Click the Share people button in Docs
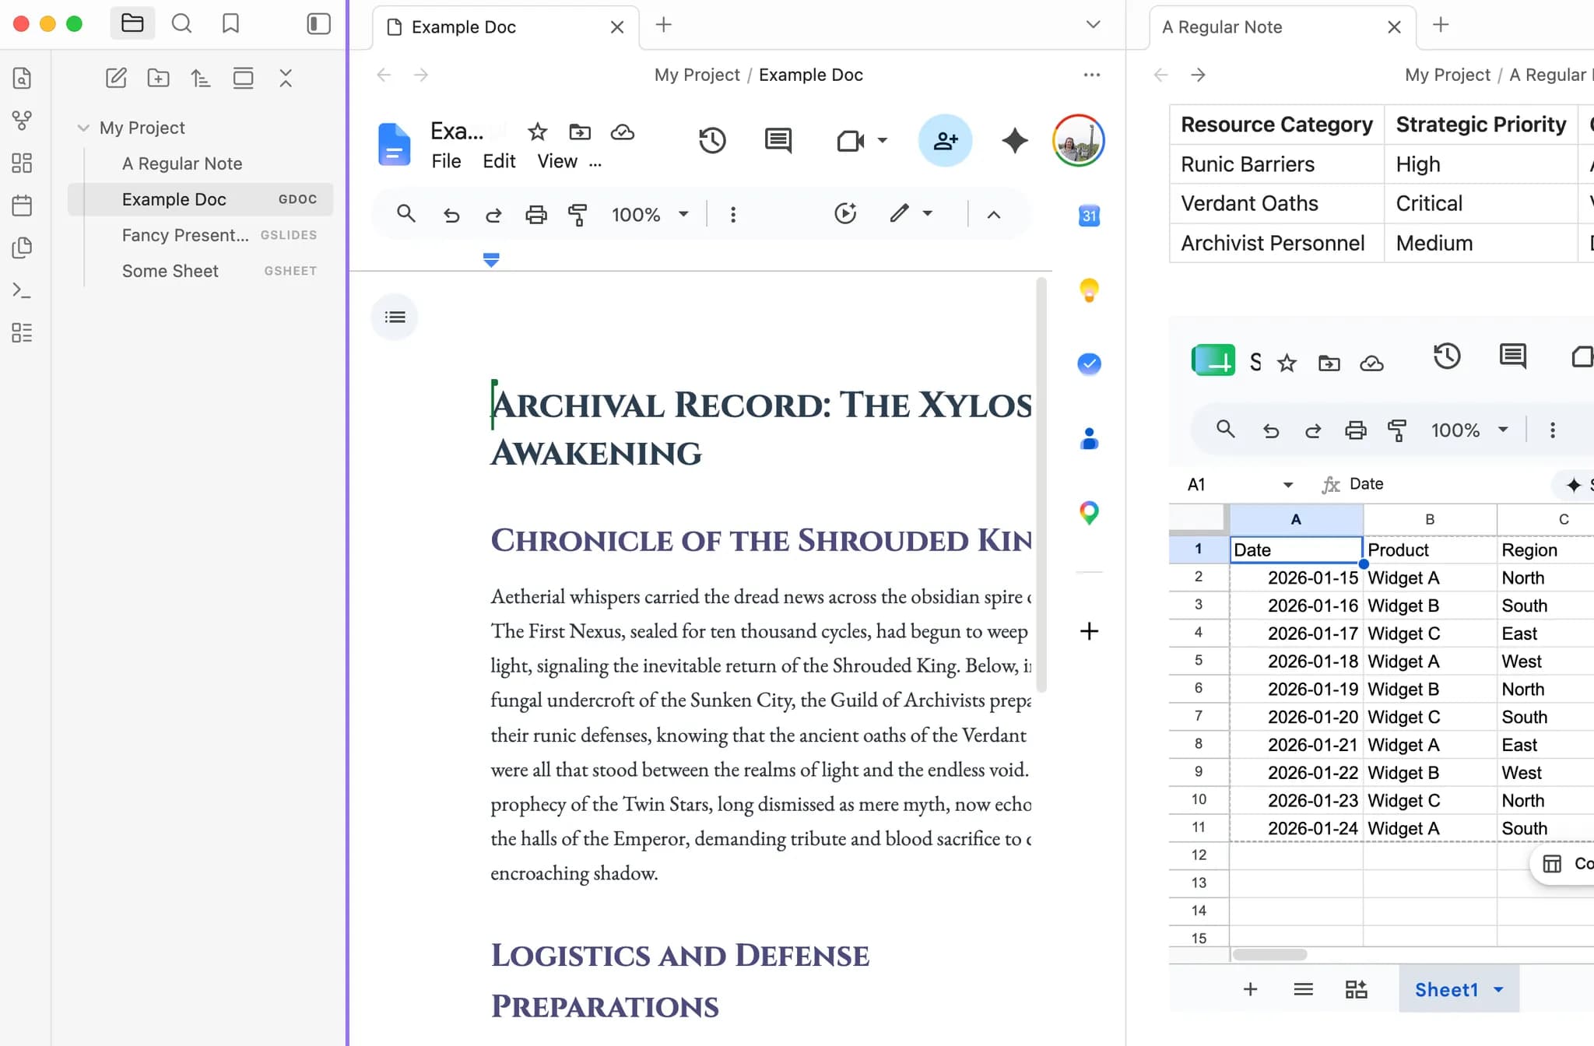 click(x=945, y=141)
